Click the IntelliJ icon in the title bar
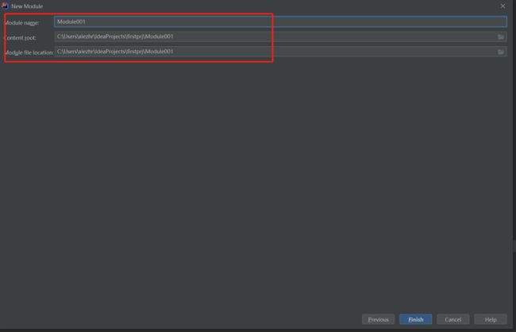This screenshot has width=516, height=332. click(5, 6)
